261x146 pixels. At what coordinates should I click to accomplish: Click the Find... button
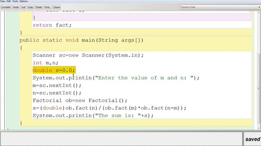coord(47,7)
